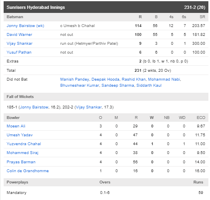The image size is (210, 200).
Task: Open Mohammad Nabi player link
Action: [x=164, y=79]
